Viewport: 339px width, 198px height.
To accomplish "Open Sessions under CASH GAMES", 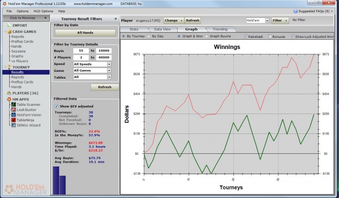I will (18, 51).
